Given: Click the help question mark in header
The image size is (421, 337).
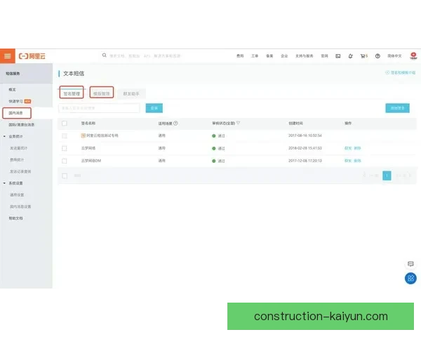Looking at the screenshot, I should [x=377, y=55].
